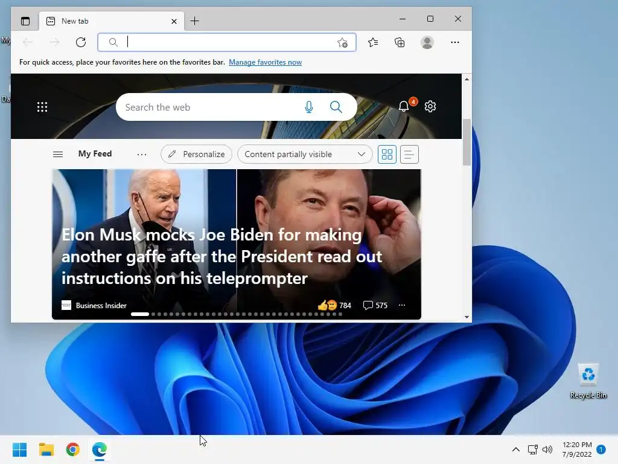Open the Windows Start menu

coord(20,449)
